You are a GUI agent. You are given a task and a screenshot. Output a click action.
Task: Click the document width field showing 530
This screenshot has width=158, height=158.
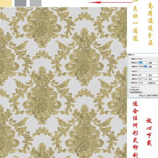pos(143,75)
